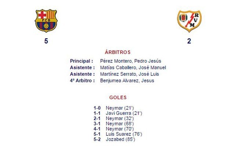The image size is (237, 147).
Task: Click fourth official Benjumea Alvarez, Jesus
Action: pos(127,81)
